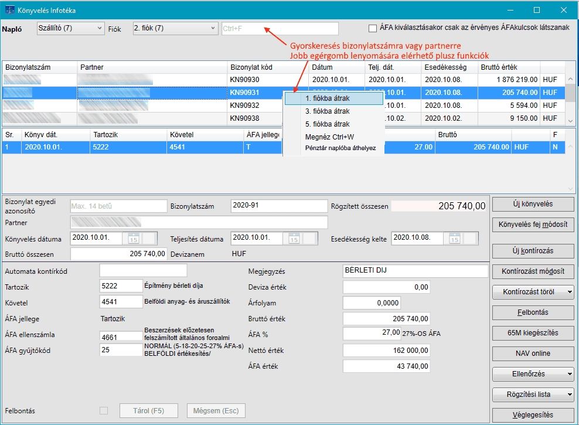Click the ÁFA gyűjtőkód field 25
579x425 pixels.
[x=121, y=350]
